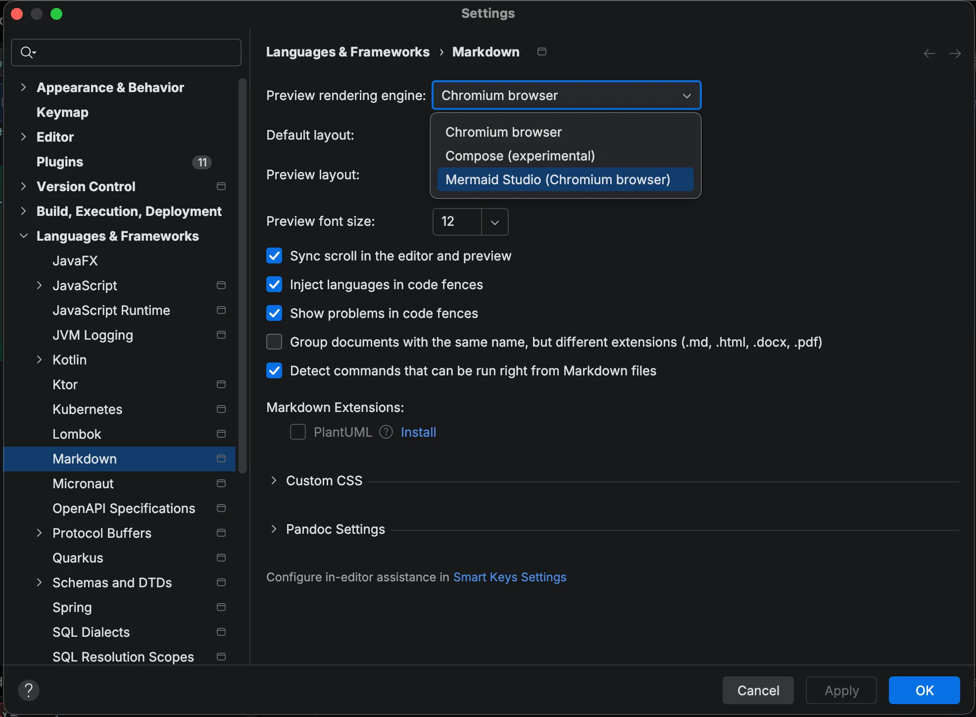Click the modified-settings icon next to Version Control
The height and width of the screenshot is (717, 976).
(221, 186)
